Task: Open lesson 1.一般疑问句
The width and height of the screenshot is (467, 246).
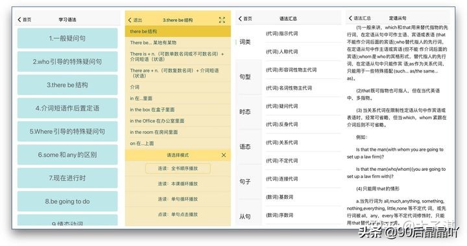Action: point(67,38)
